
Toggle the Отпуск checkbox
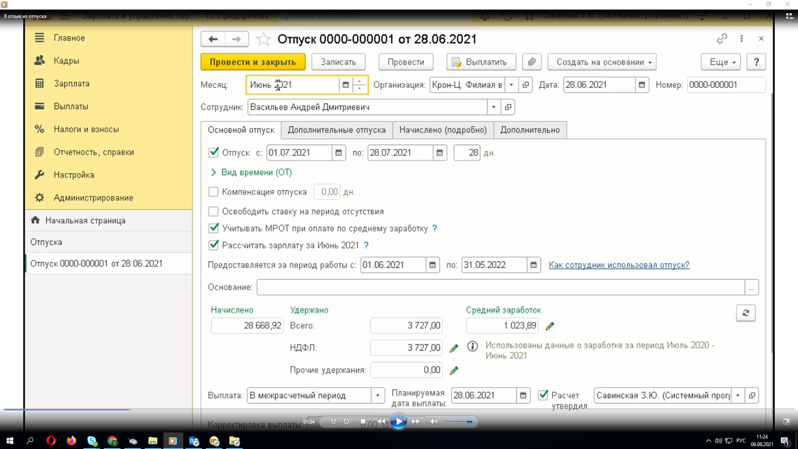pyautogui.click(x=213, y=152)
